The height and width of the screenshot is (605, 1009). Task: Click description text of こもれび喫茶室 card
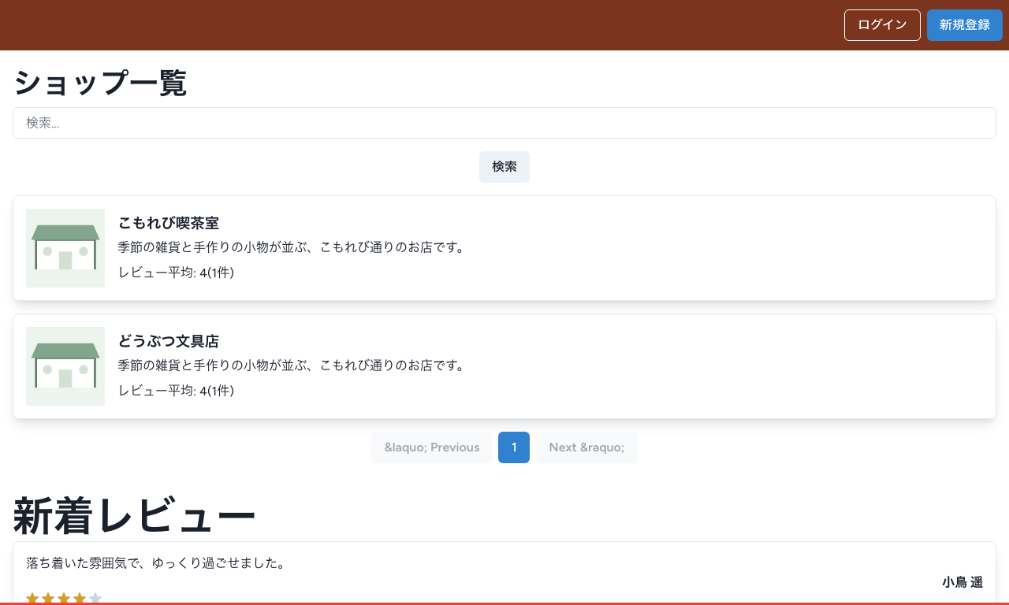coord(292,247)
